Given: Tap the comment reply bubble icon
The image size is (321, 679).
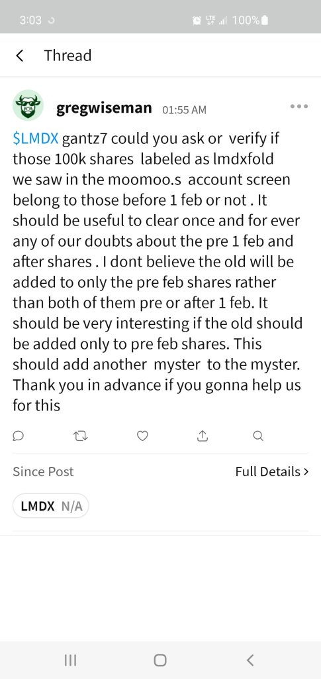Looking at the screenshot, I should [x=18, y=436].
